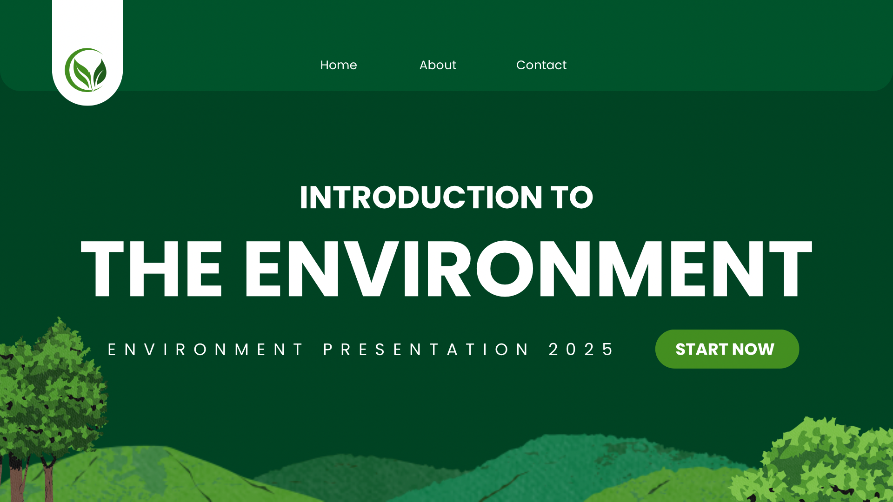Open the Home menu item
893x502 pixels.
tap(339, 65)
